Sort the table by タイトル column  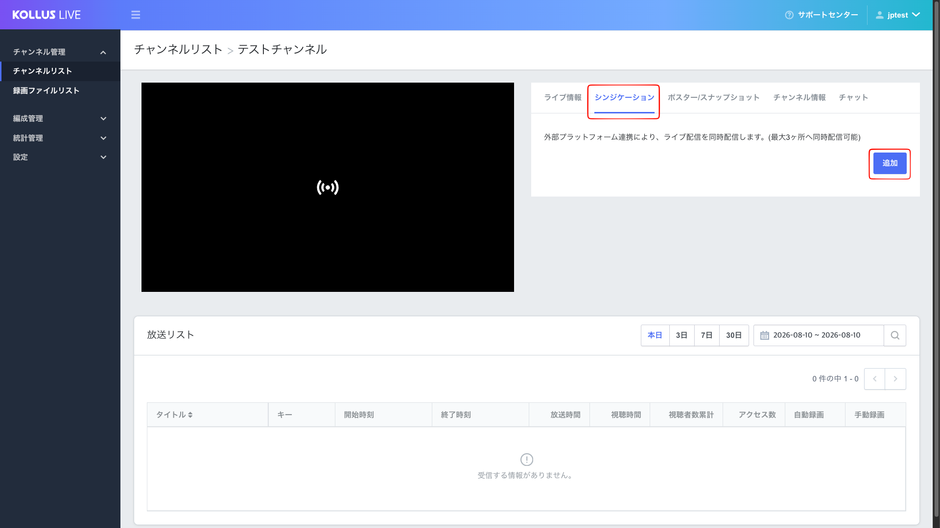(x=208, y=415)
